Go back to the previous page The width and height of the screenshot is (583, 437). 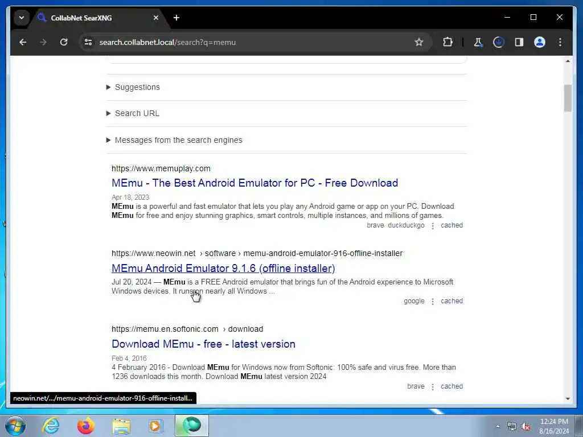tap(23, 42)
